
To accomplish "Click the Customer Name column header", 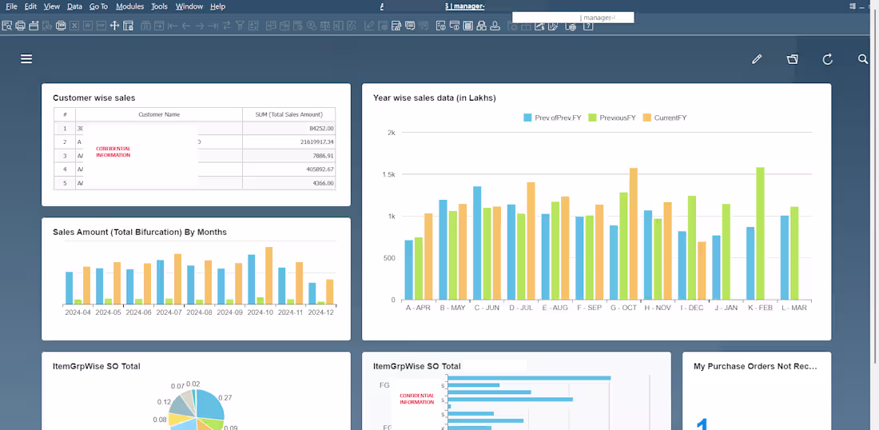I will point(159,114).
